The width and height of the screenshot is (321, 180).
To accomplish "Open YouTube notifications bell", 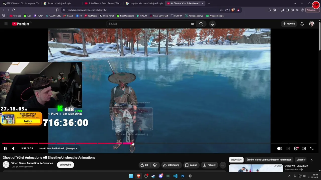I will [x=302, y=24].
